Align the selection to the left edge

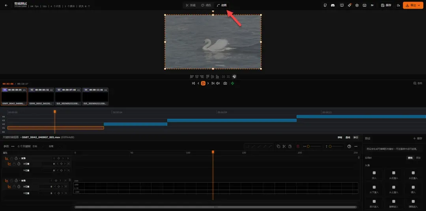click(192, 76)
